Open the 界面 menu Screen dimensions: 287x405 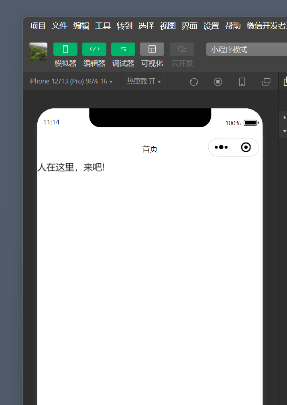click(x=189, y=26)
